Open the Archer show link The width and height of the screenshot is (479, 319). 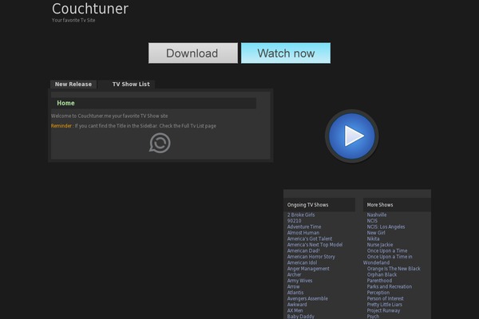294,274
